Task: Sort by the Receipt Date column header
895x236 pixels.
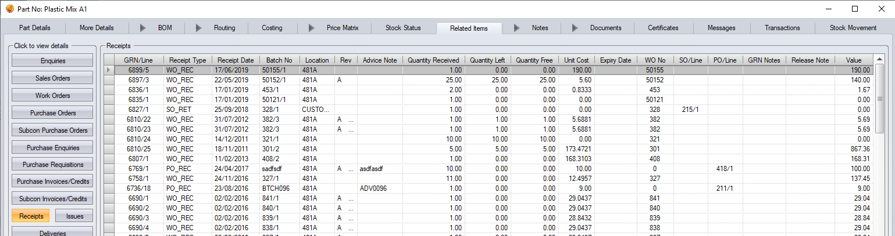Action: [x=235, y=60]
